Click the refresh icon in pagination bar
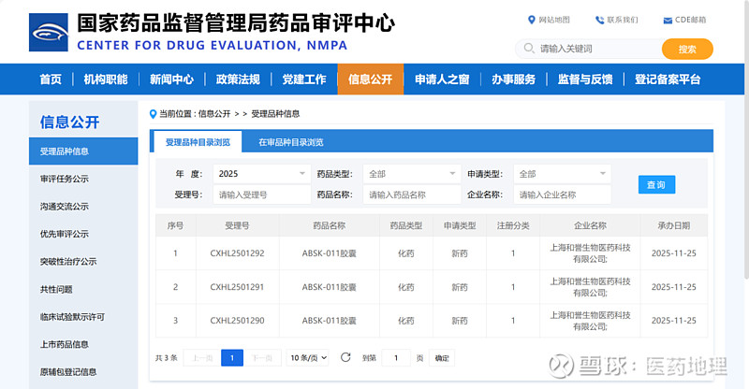The image size is (749, 389). (x=345, y=357)
